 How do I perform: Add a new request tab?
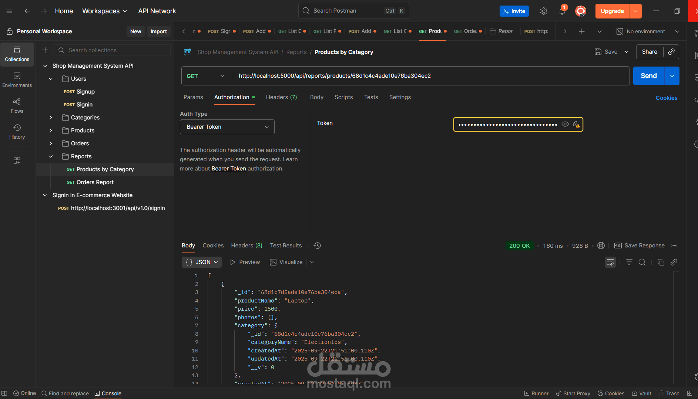coord(582,31)
